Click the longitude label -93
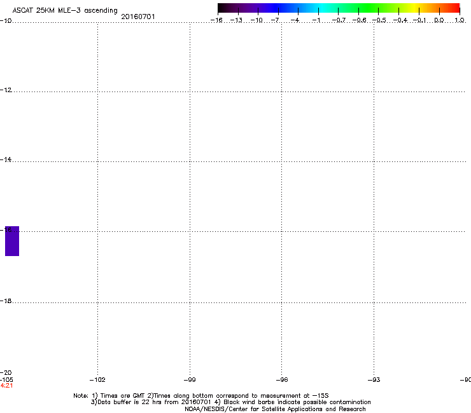This screenshot has height=413, width=471. coord(374,380)
